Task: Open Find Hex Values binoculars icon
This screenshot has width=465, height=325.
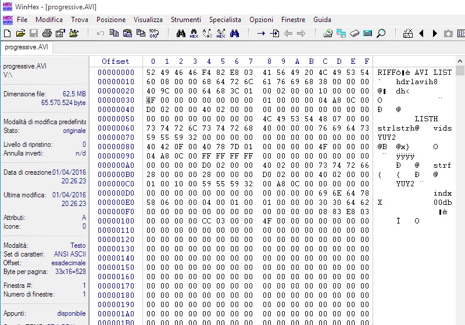Action: tap(194, 33)
